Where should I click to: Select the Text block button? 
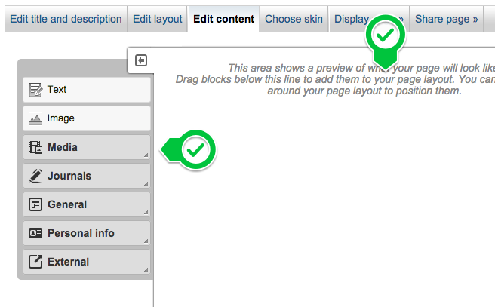pos(87,90)
